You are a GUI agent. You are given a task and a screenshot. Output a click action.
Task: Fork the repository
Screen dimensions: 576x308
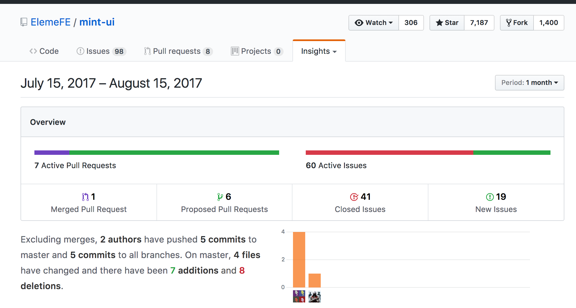click(x=517, y=23)
